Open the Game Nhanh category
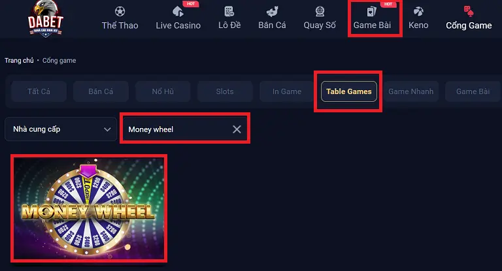This screenshot has height=271, width=502. [410, 91]
